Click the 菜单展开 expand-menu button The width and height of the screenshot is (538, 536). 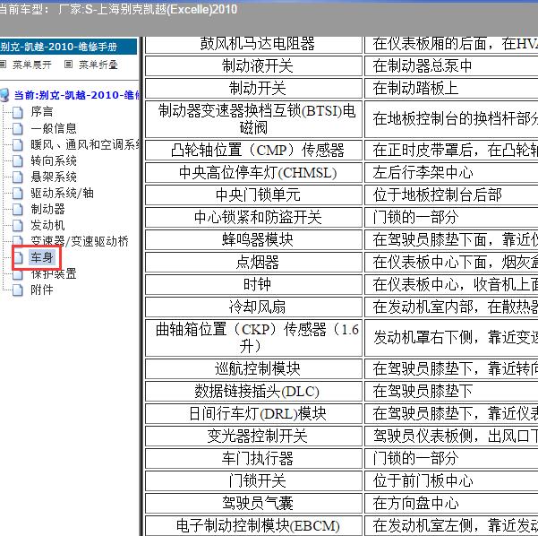point(31,65)
